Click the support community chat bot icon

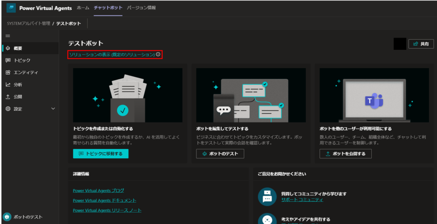coord(267,196)
